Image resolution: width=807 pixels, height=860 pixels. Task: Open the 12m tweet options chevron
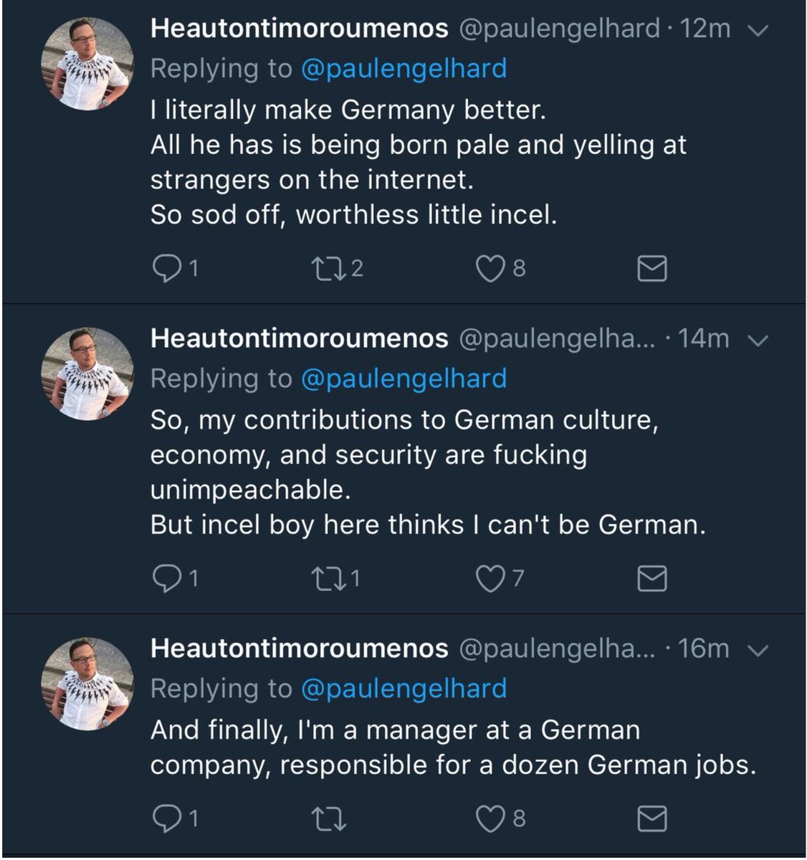pos(758,30)
